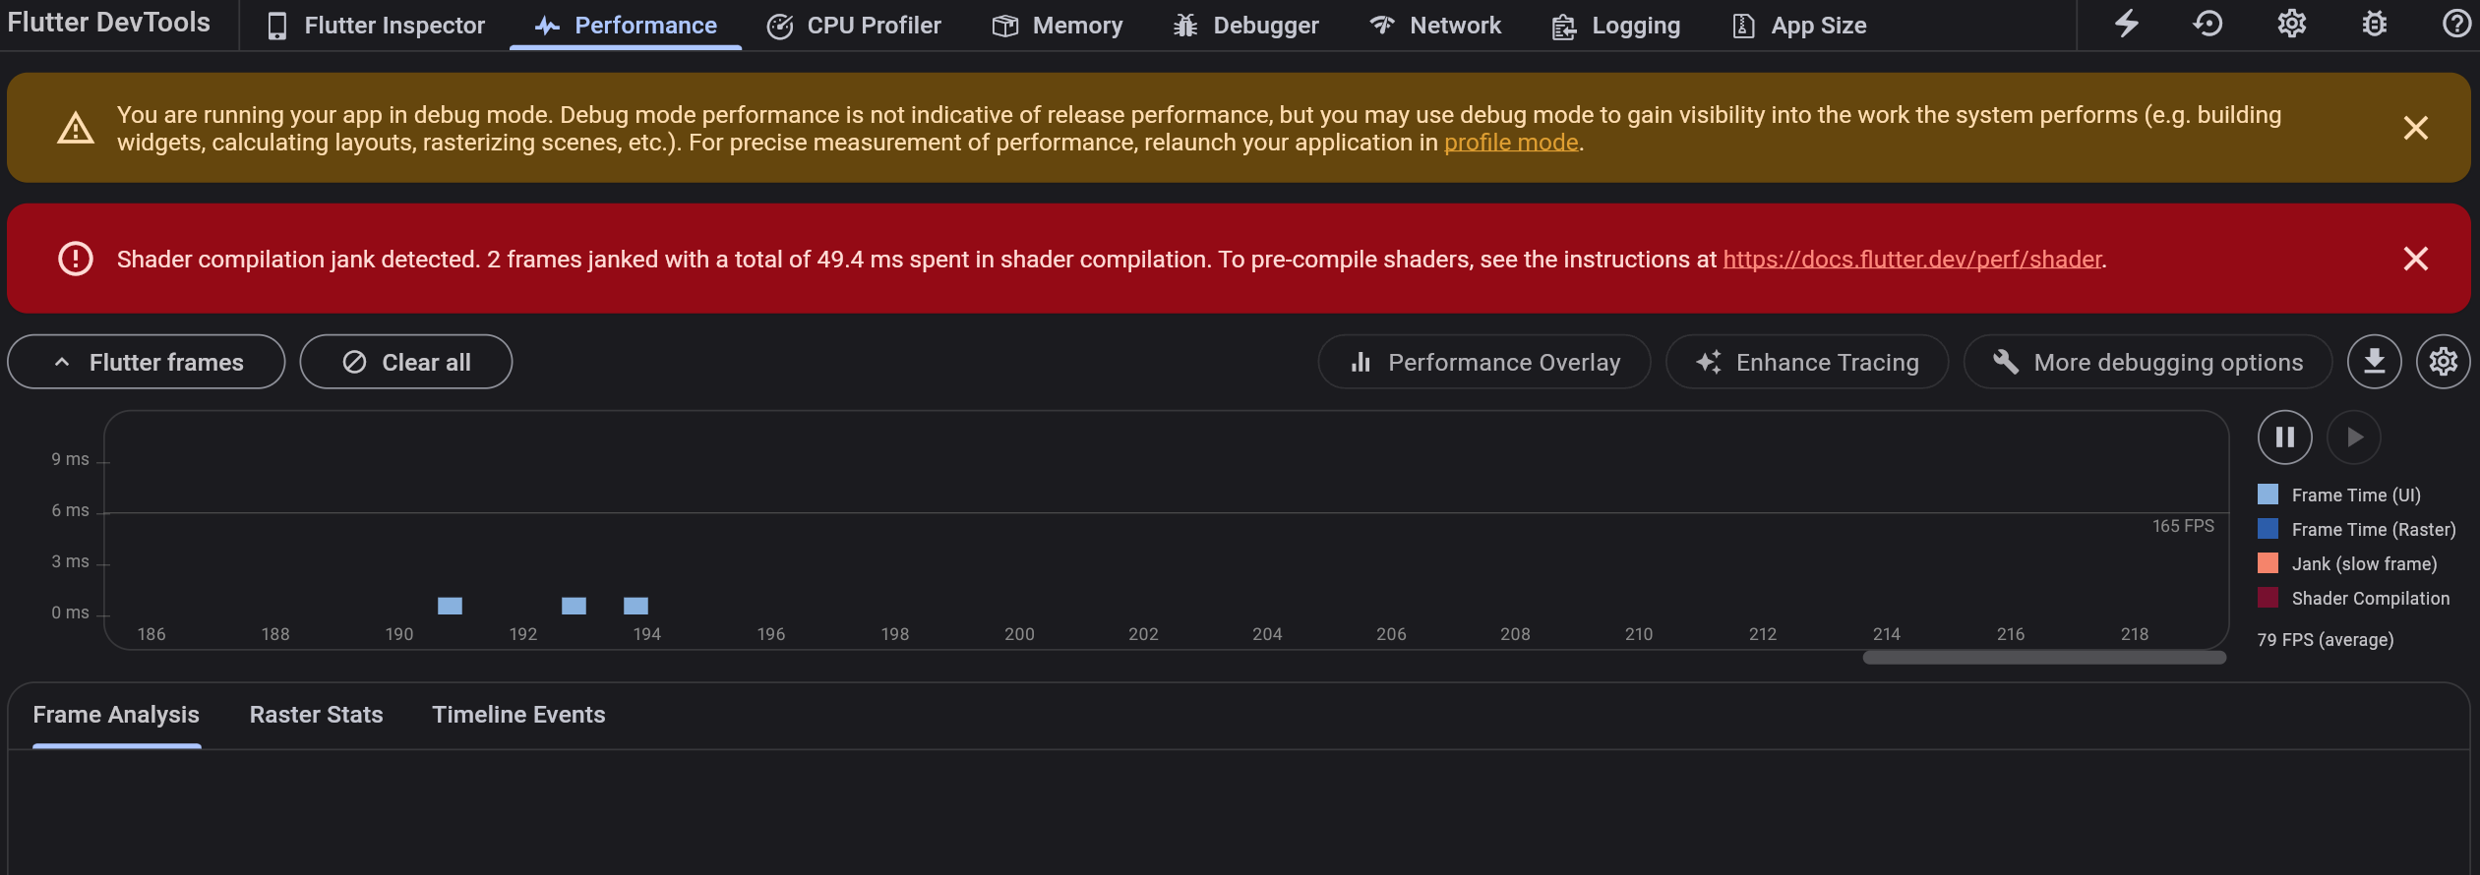Open the docs.flutter.dev/perf/shader link

click(x=1911, y=260)
